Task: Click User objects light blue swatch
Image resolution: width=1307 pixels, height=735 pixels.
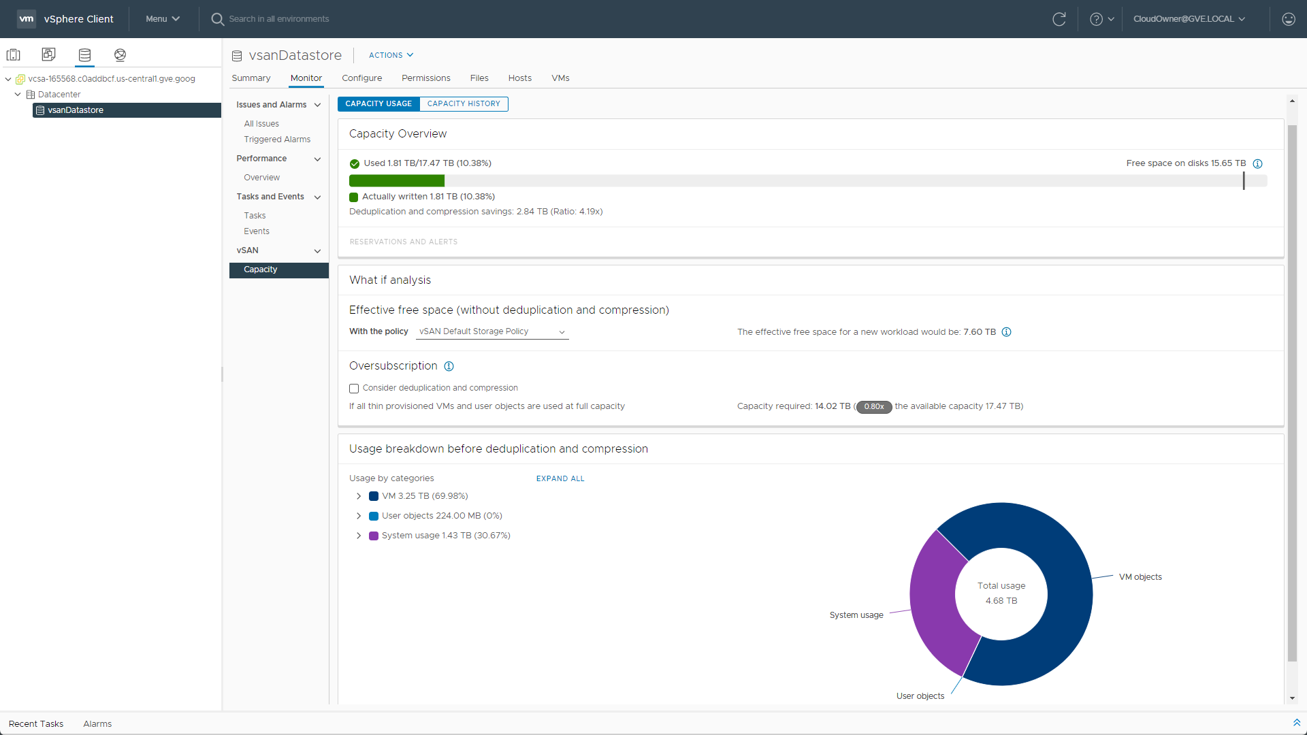Action: click(x=374, y=516)
